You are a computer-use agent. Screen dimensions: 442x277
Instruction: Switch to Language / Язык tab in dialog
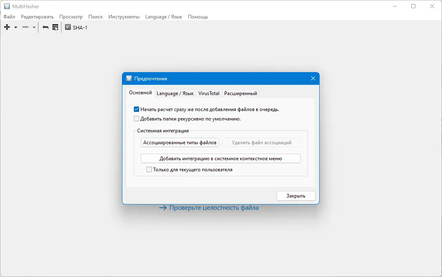point(175,93)
